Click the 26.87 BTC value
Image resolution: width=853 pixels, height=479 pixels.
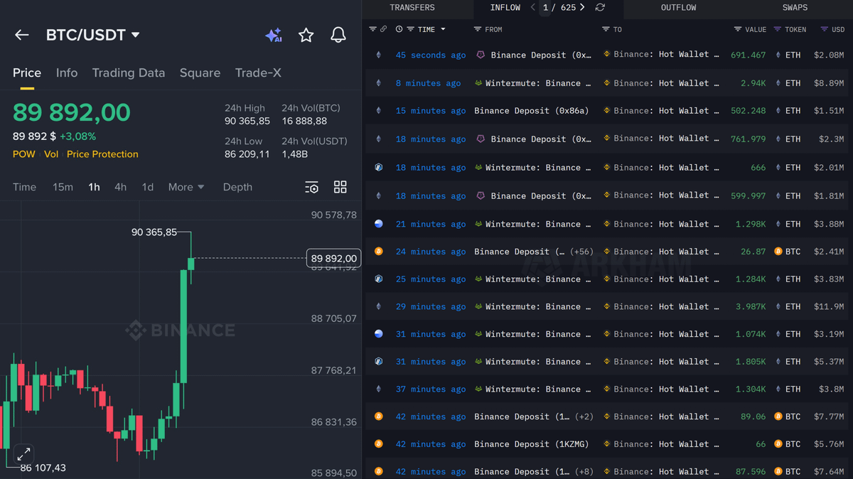753,252
